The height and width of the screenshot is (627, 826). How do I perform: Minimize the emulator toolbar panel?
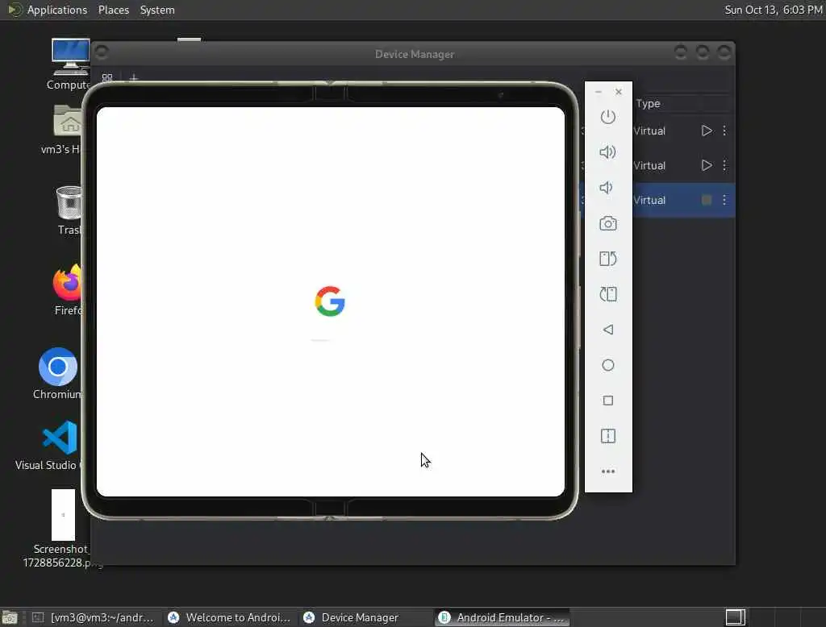coord(598,92)
